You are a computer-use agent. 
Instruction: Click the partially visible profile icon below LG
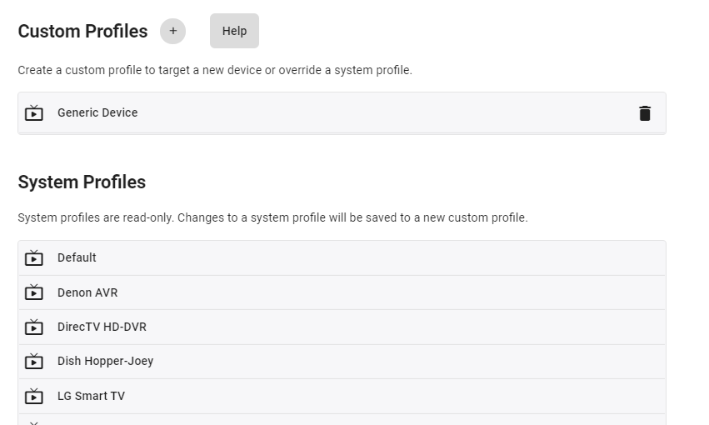pos(34,422)
